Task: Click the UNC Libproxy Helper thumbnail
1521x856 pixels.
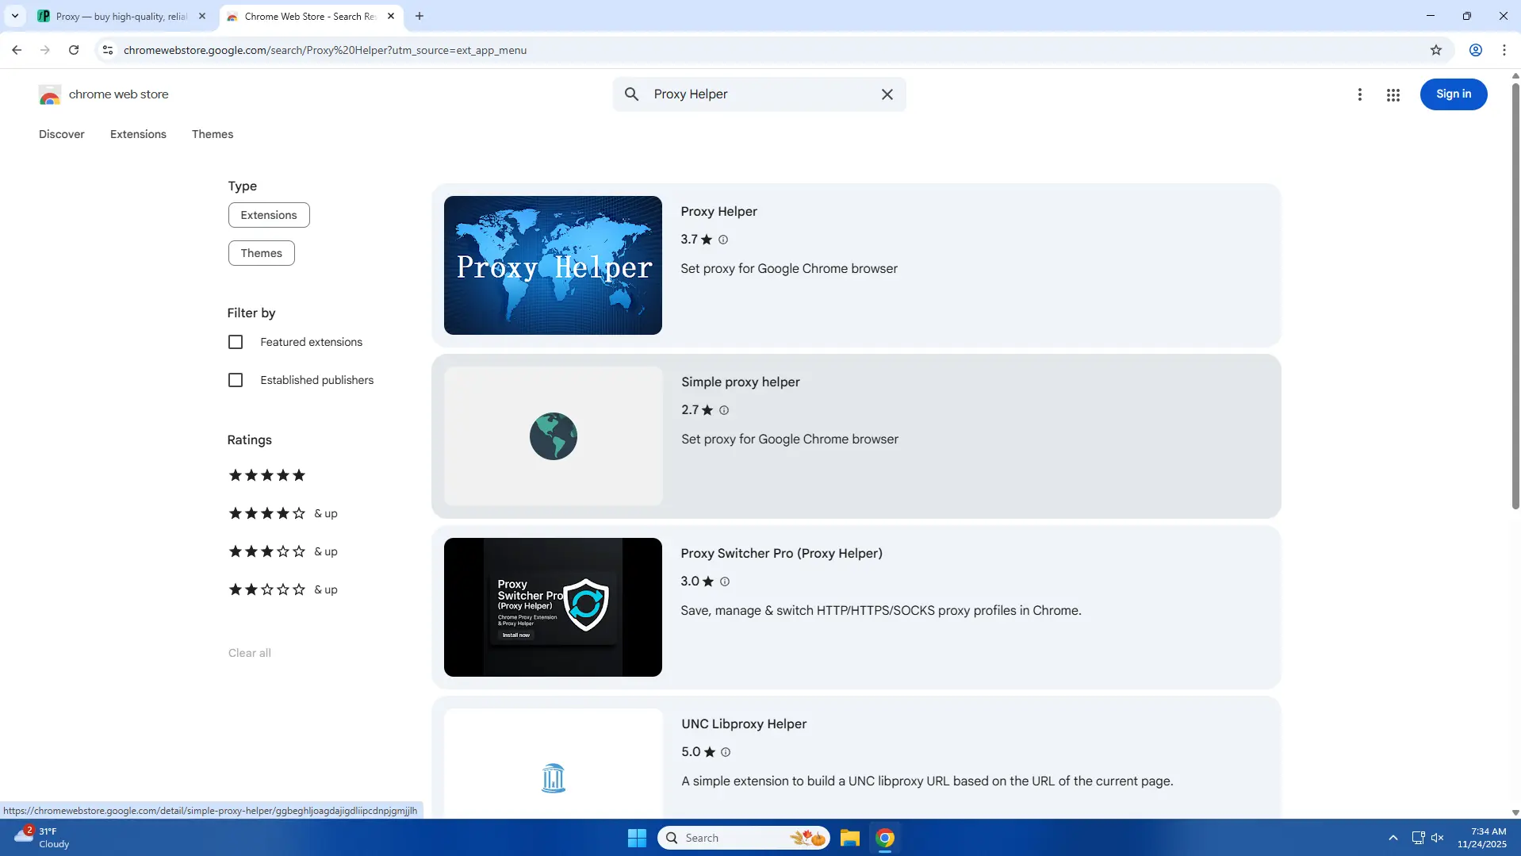Action: (554, 763)
